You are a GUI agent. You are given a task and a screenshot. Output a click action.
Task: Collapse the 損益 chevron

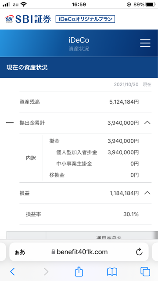147,193
